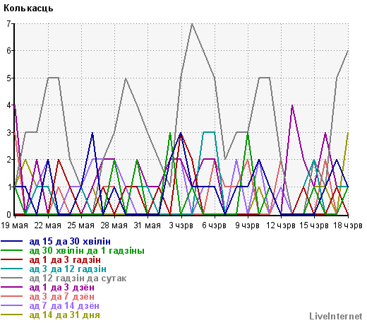This screenshot has height=323, width=367.
Task: Click the x-axis label '9 чэрв'
Action: [x=247, y=225]
